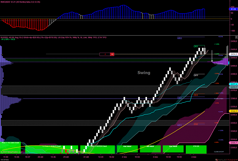Viewport: 238px width, 161px height.
Task: Click the pink 2305.7 price marker
Action: [233, 143]
